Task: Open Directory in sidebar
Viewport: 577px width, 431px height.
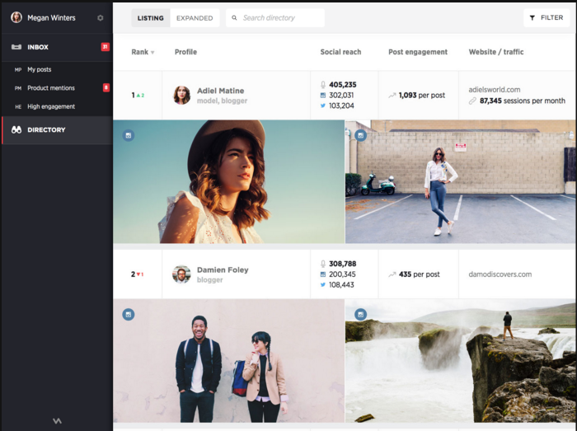Action: (57, 130)
